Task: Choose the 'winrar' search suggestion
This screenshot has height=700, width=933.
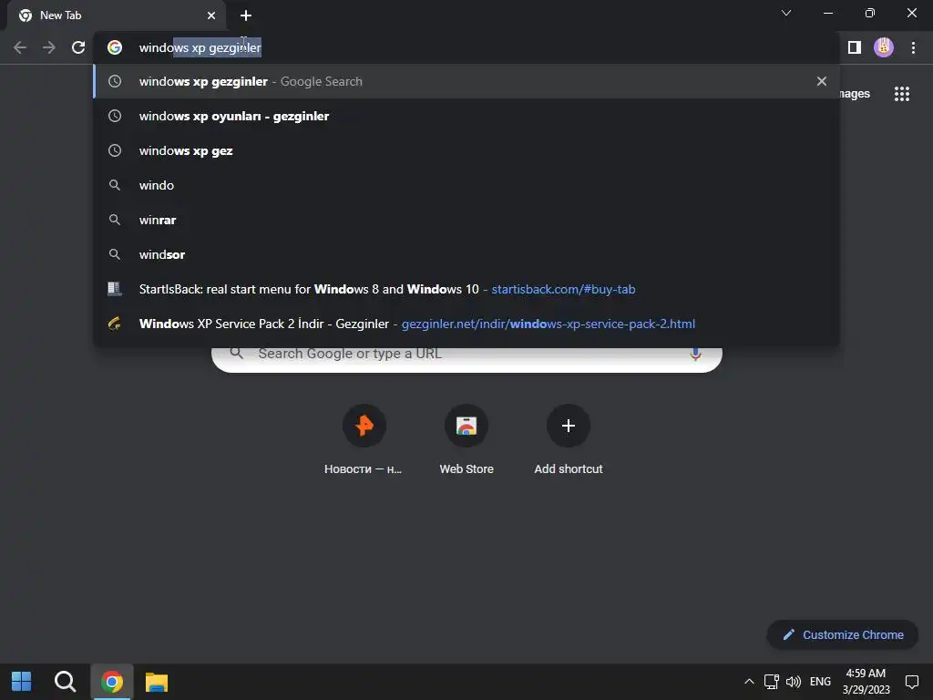Action: 466,220
